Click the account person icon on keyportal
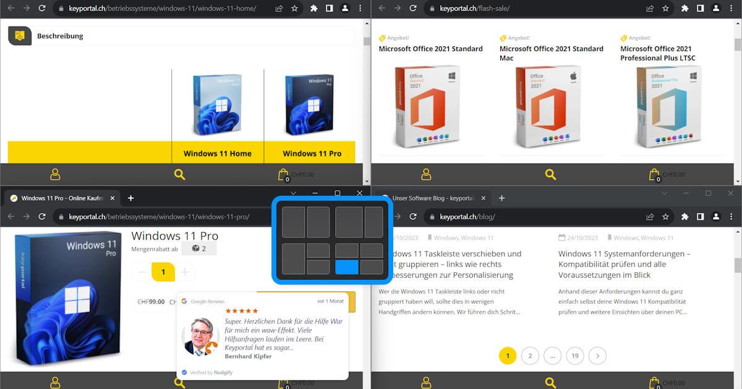The width and height of the screenshot is (742, 389). pyautogui.click(x=54, y=174)
